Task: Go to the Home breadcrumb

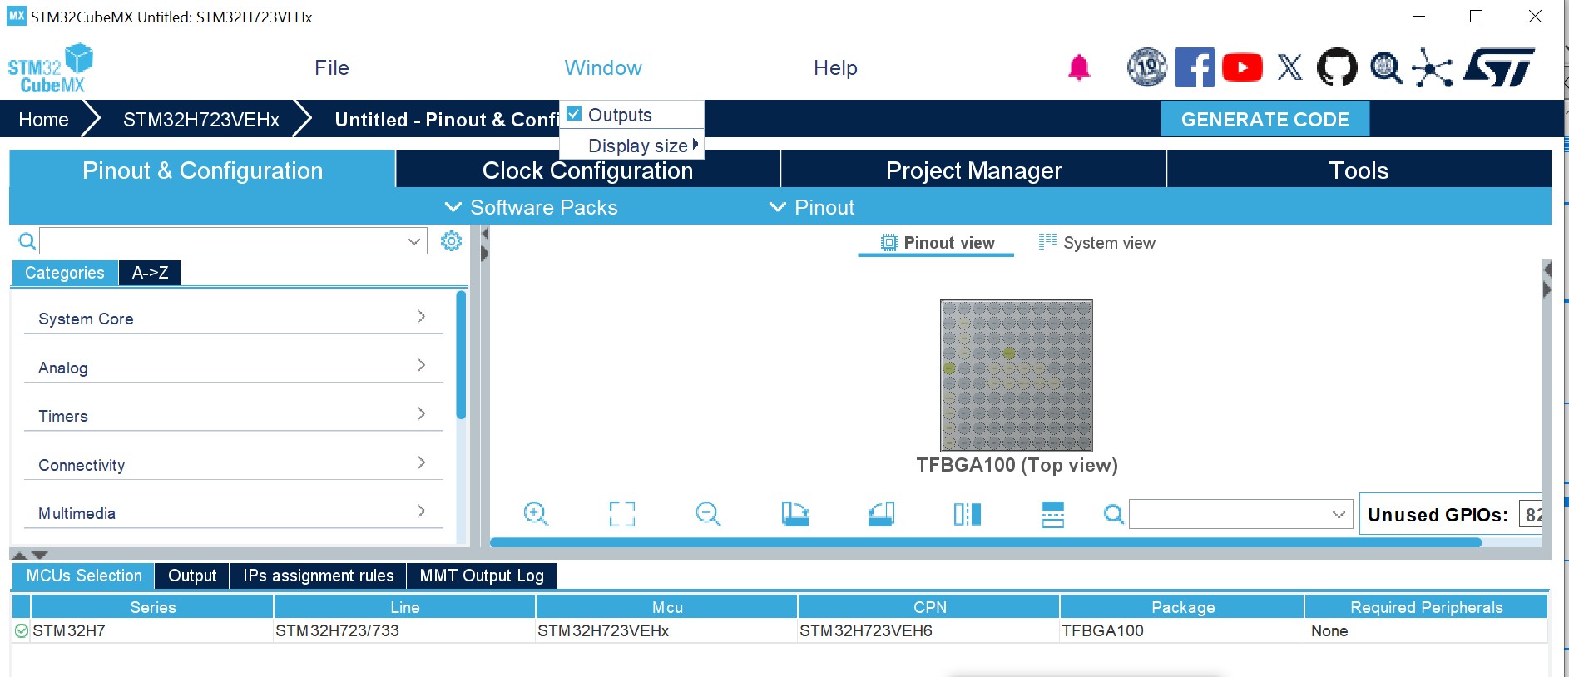Action: 43,120
